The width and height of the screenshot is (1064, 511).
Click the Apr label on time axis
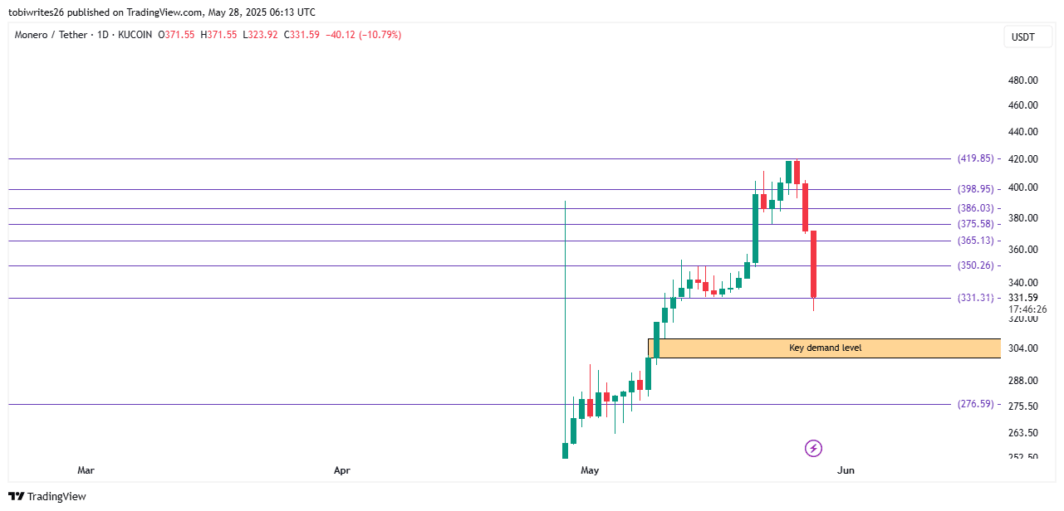[x=341, y=470]
